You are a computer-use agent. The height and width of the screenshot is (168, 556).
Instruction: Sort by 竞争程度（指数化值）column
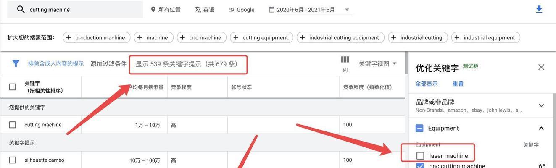(x=368, y=87)
